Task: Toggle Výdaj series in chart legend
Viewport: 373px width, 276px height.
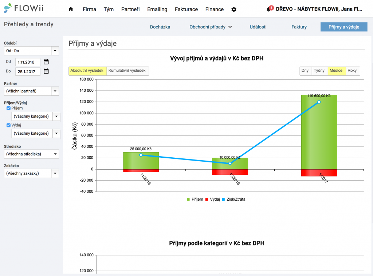Action: (x=212, y=199)
